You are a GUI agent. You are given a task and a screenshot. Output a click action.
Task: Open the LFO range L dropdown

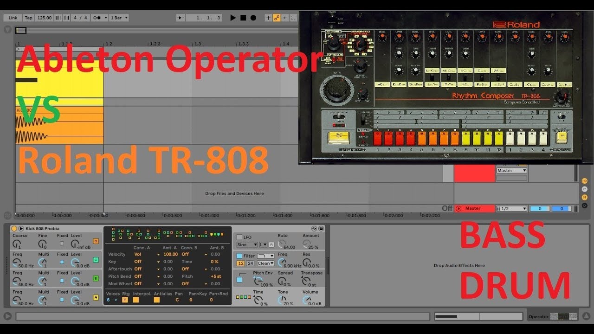263,244
